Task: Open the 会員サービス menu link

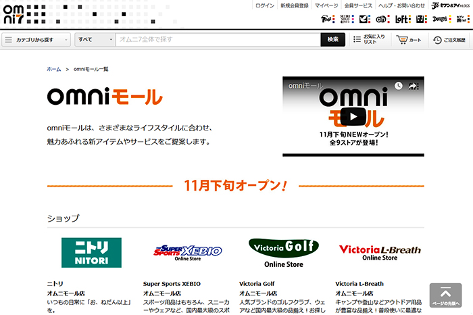Action: [x=358, y=5]
